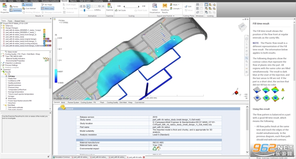Uncheck the Weld lines result
This screenshot has height=159, width=296.
coord(7,98)
